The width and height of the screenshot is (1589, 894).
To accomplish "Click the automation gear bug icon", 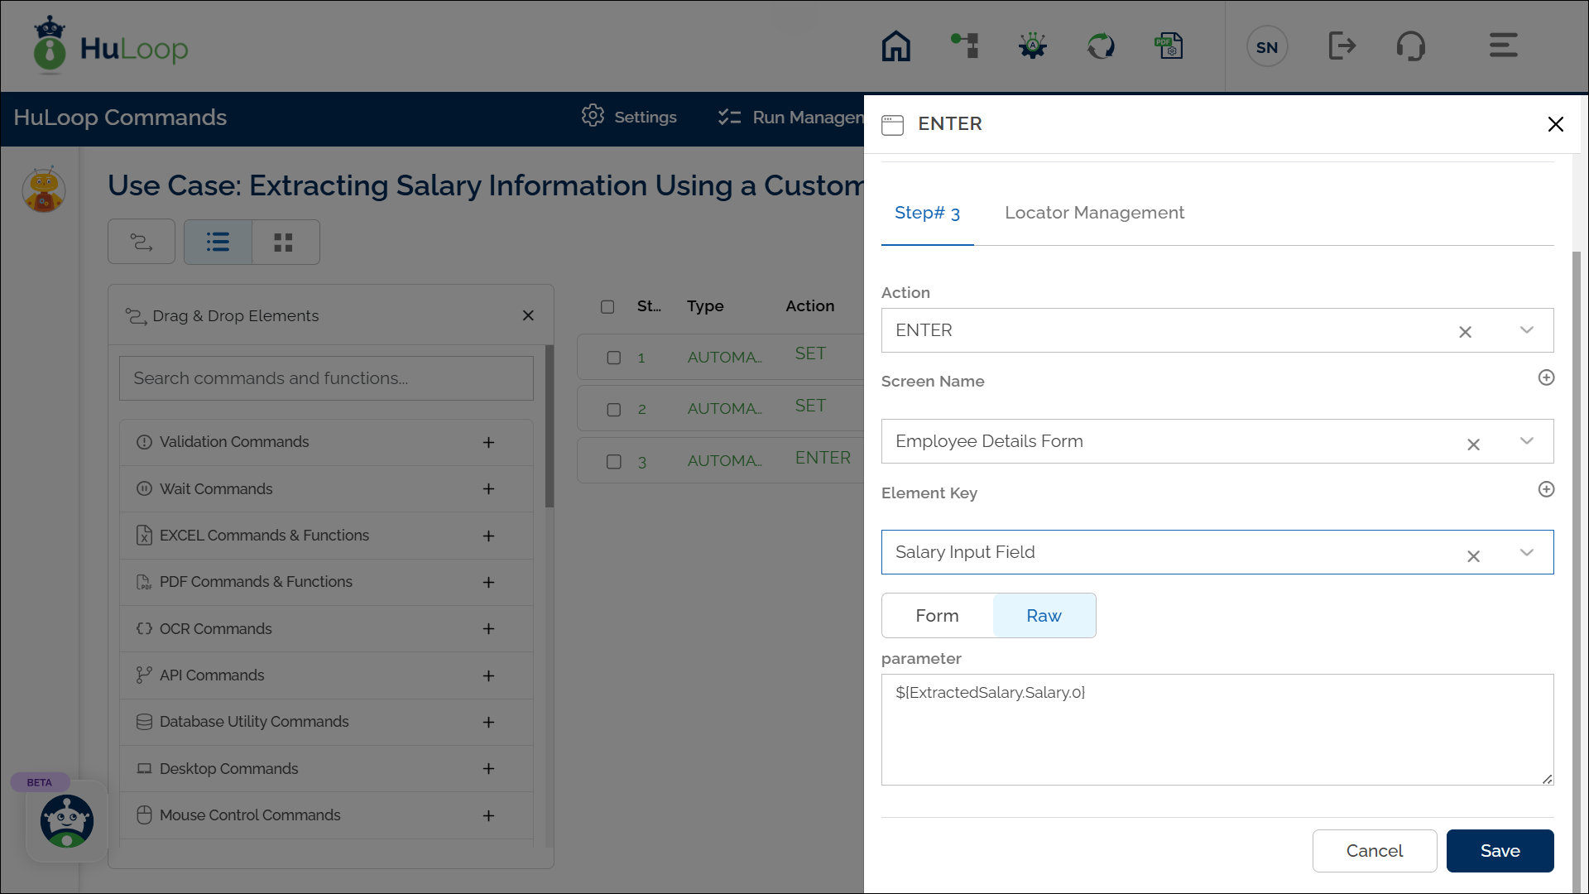I will point(1033,46).
